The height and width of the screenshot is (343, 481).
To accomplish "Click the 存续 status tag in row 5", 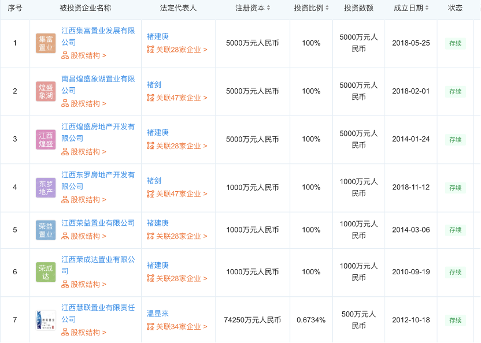I will 455,230.
